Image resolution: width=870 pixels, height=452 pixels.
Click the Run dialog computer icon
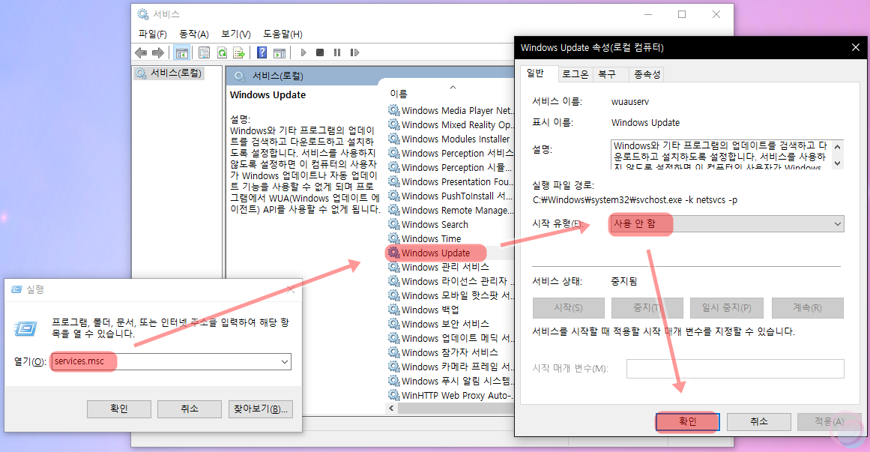coord(25,329)
